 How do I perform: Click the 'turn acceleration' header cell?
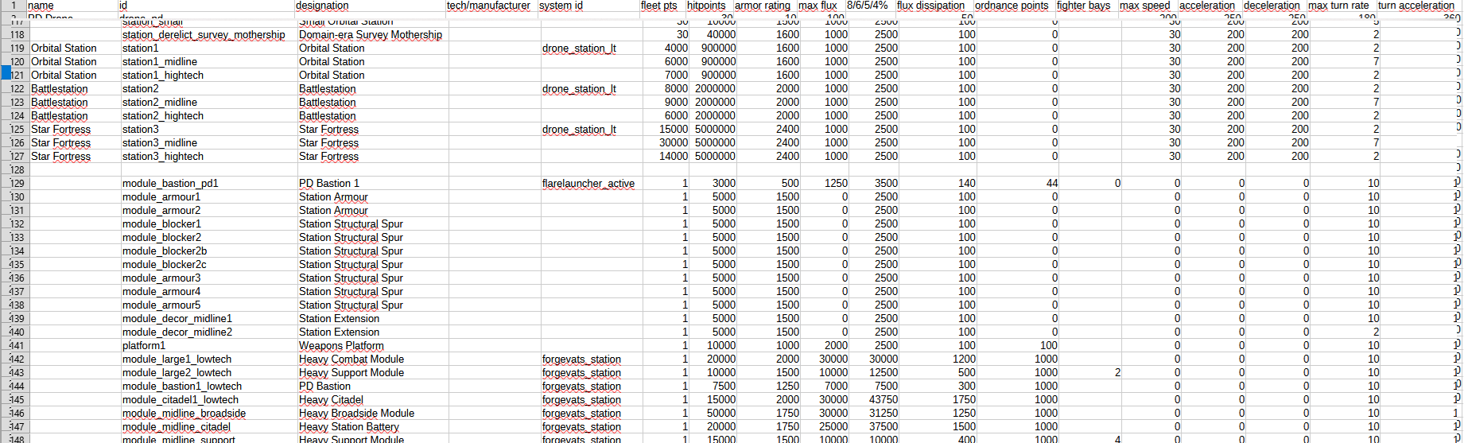coord(1417,6)
